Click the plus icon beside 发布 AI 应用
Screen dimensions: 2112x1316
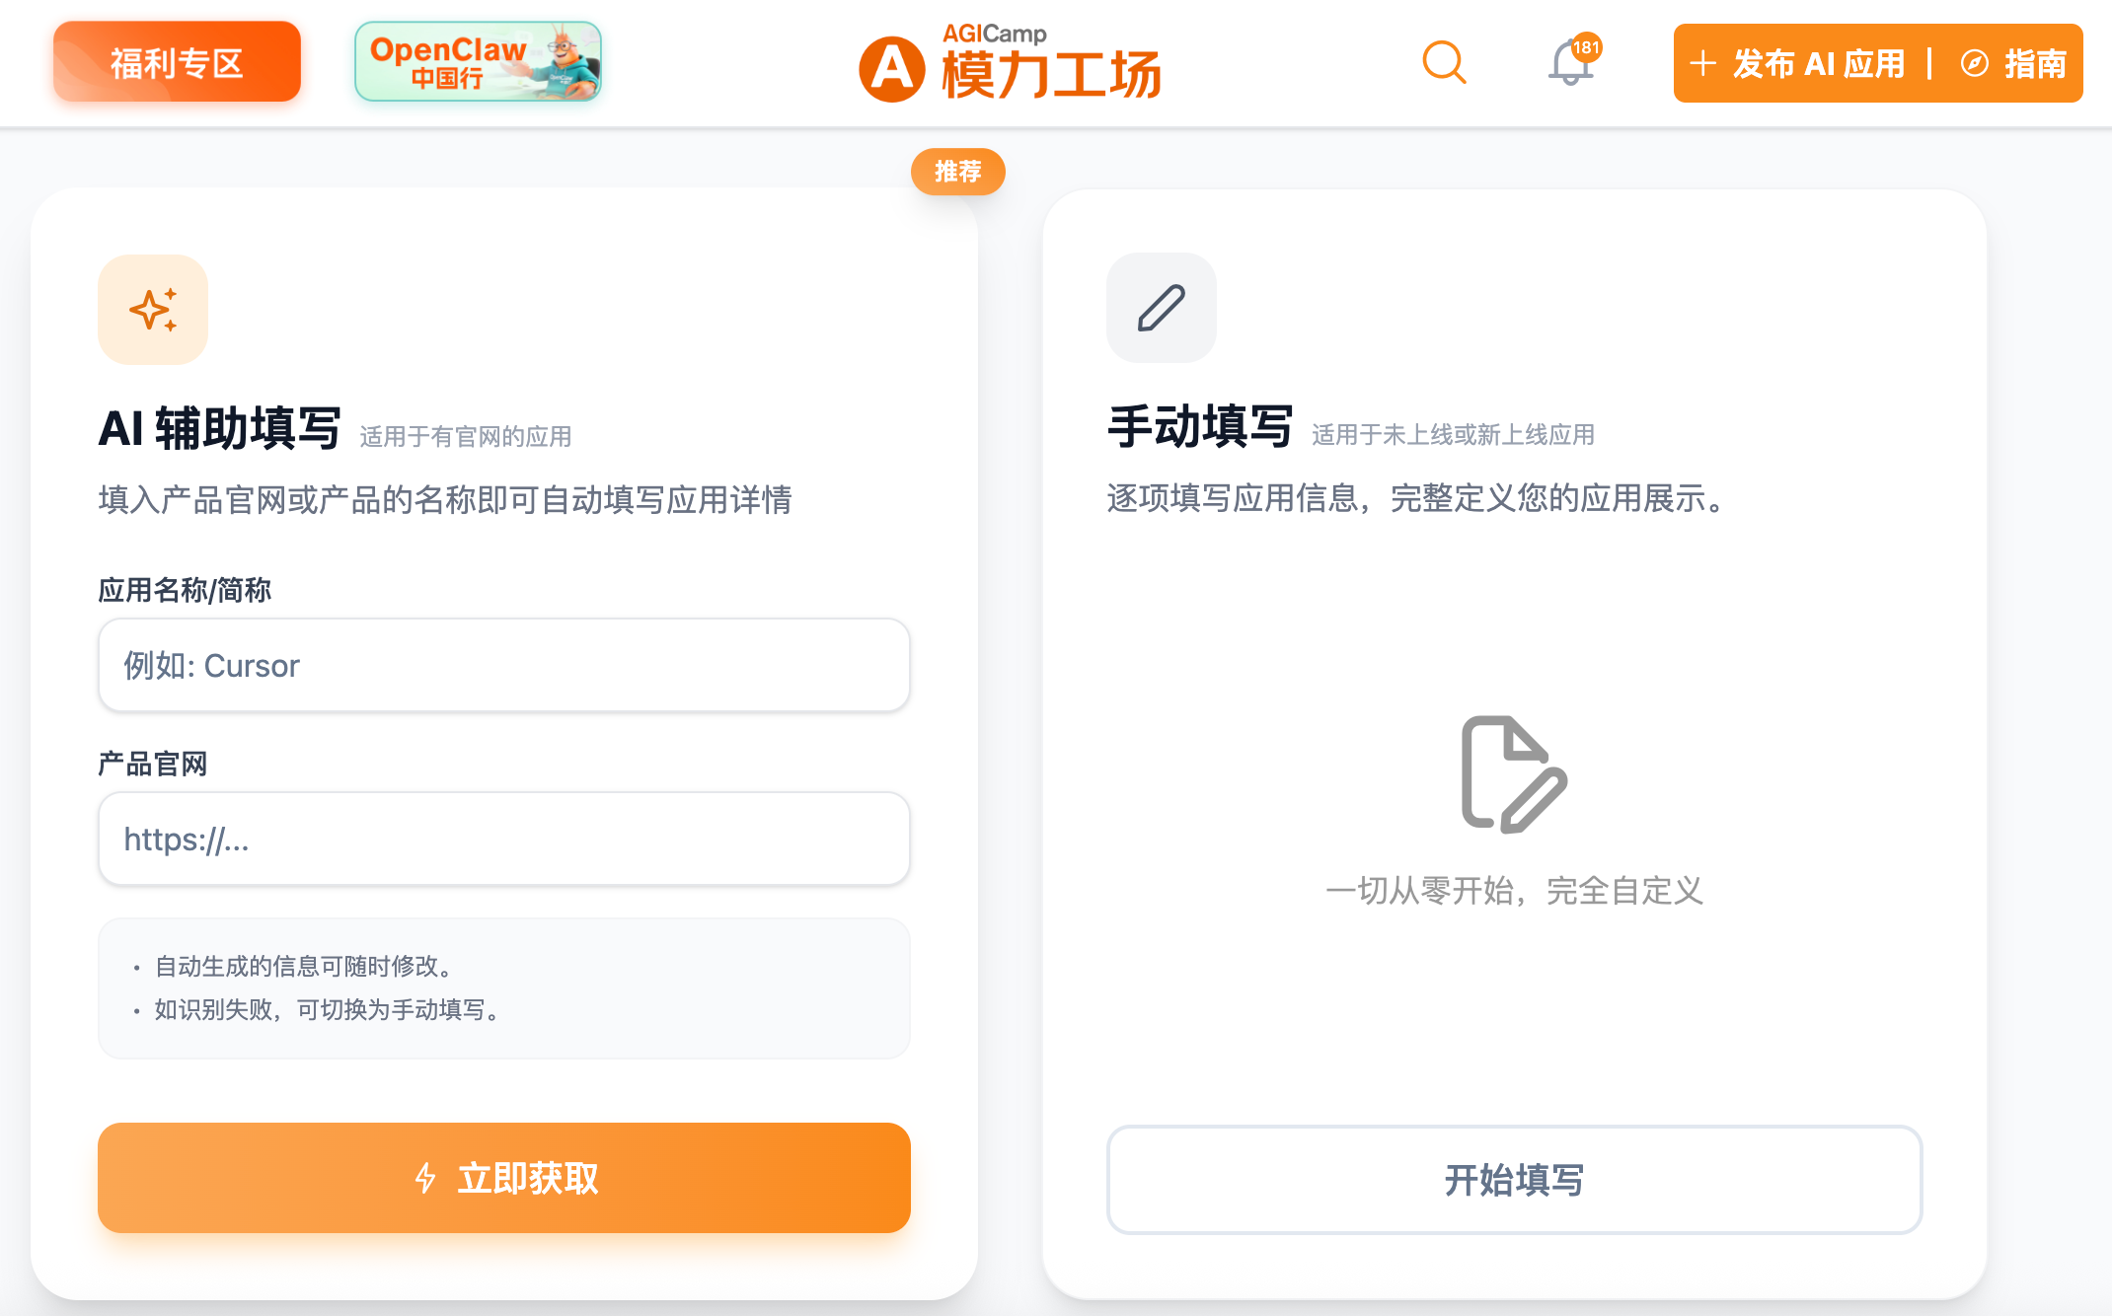pyautogui.click(x=1702, y=64)
